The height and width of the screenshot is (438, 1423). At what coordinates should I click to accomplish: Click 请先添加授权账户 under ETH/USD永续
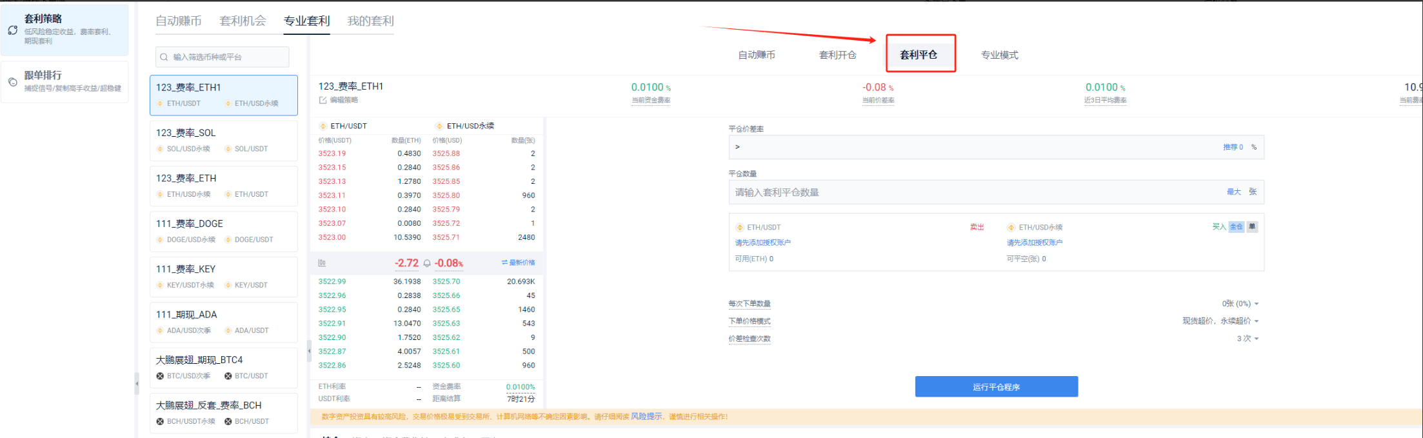[1035, 243]
